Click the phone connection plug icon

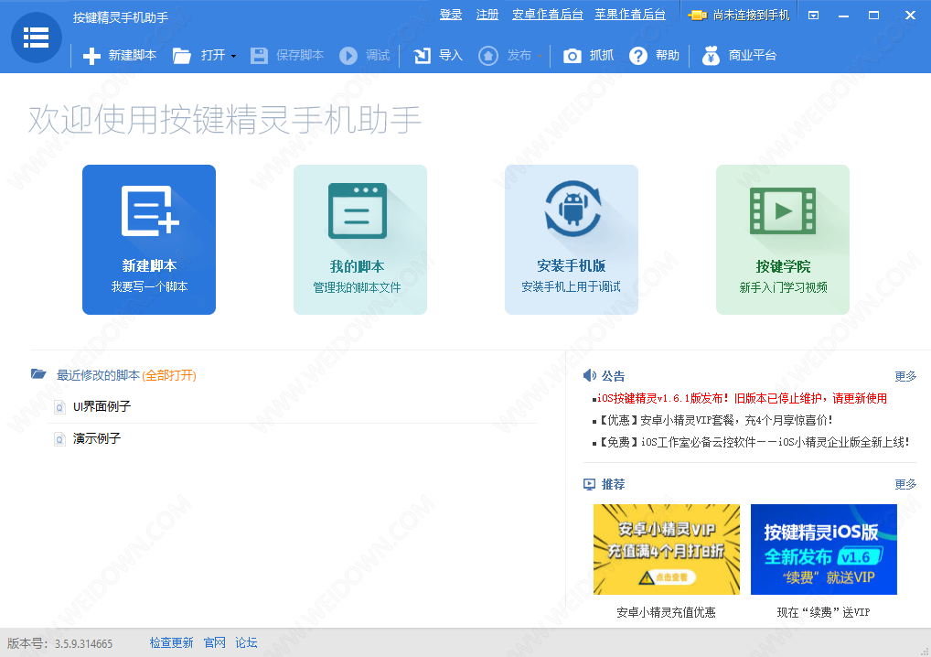click(x=697, y=16)
